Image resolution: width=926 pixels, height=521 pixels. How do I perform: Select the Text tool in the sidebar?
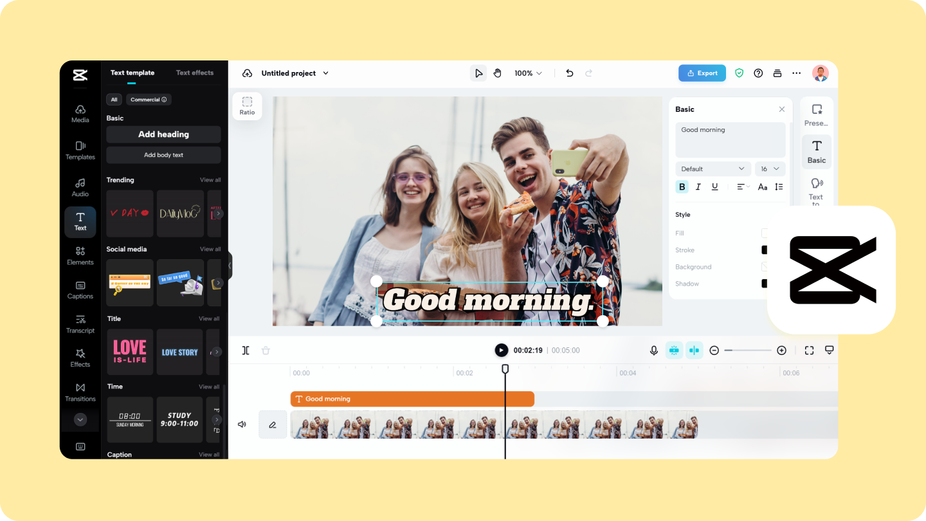click(80, 222)
